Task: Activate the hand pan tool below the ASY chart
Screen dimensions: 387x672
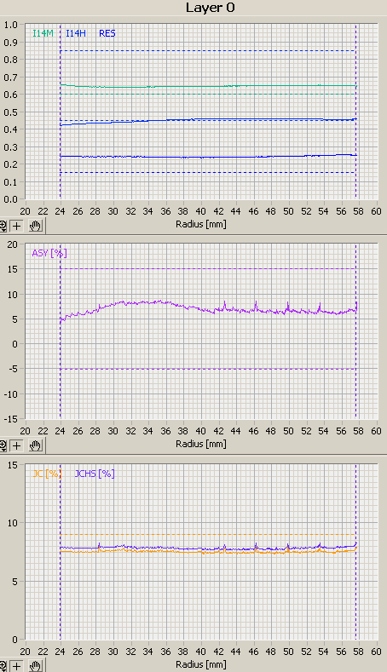Action: click(x=35, y=445)
